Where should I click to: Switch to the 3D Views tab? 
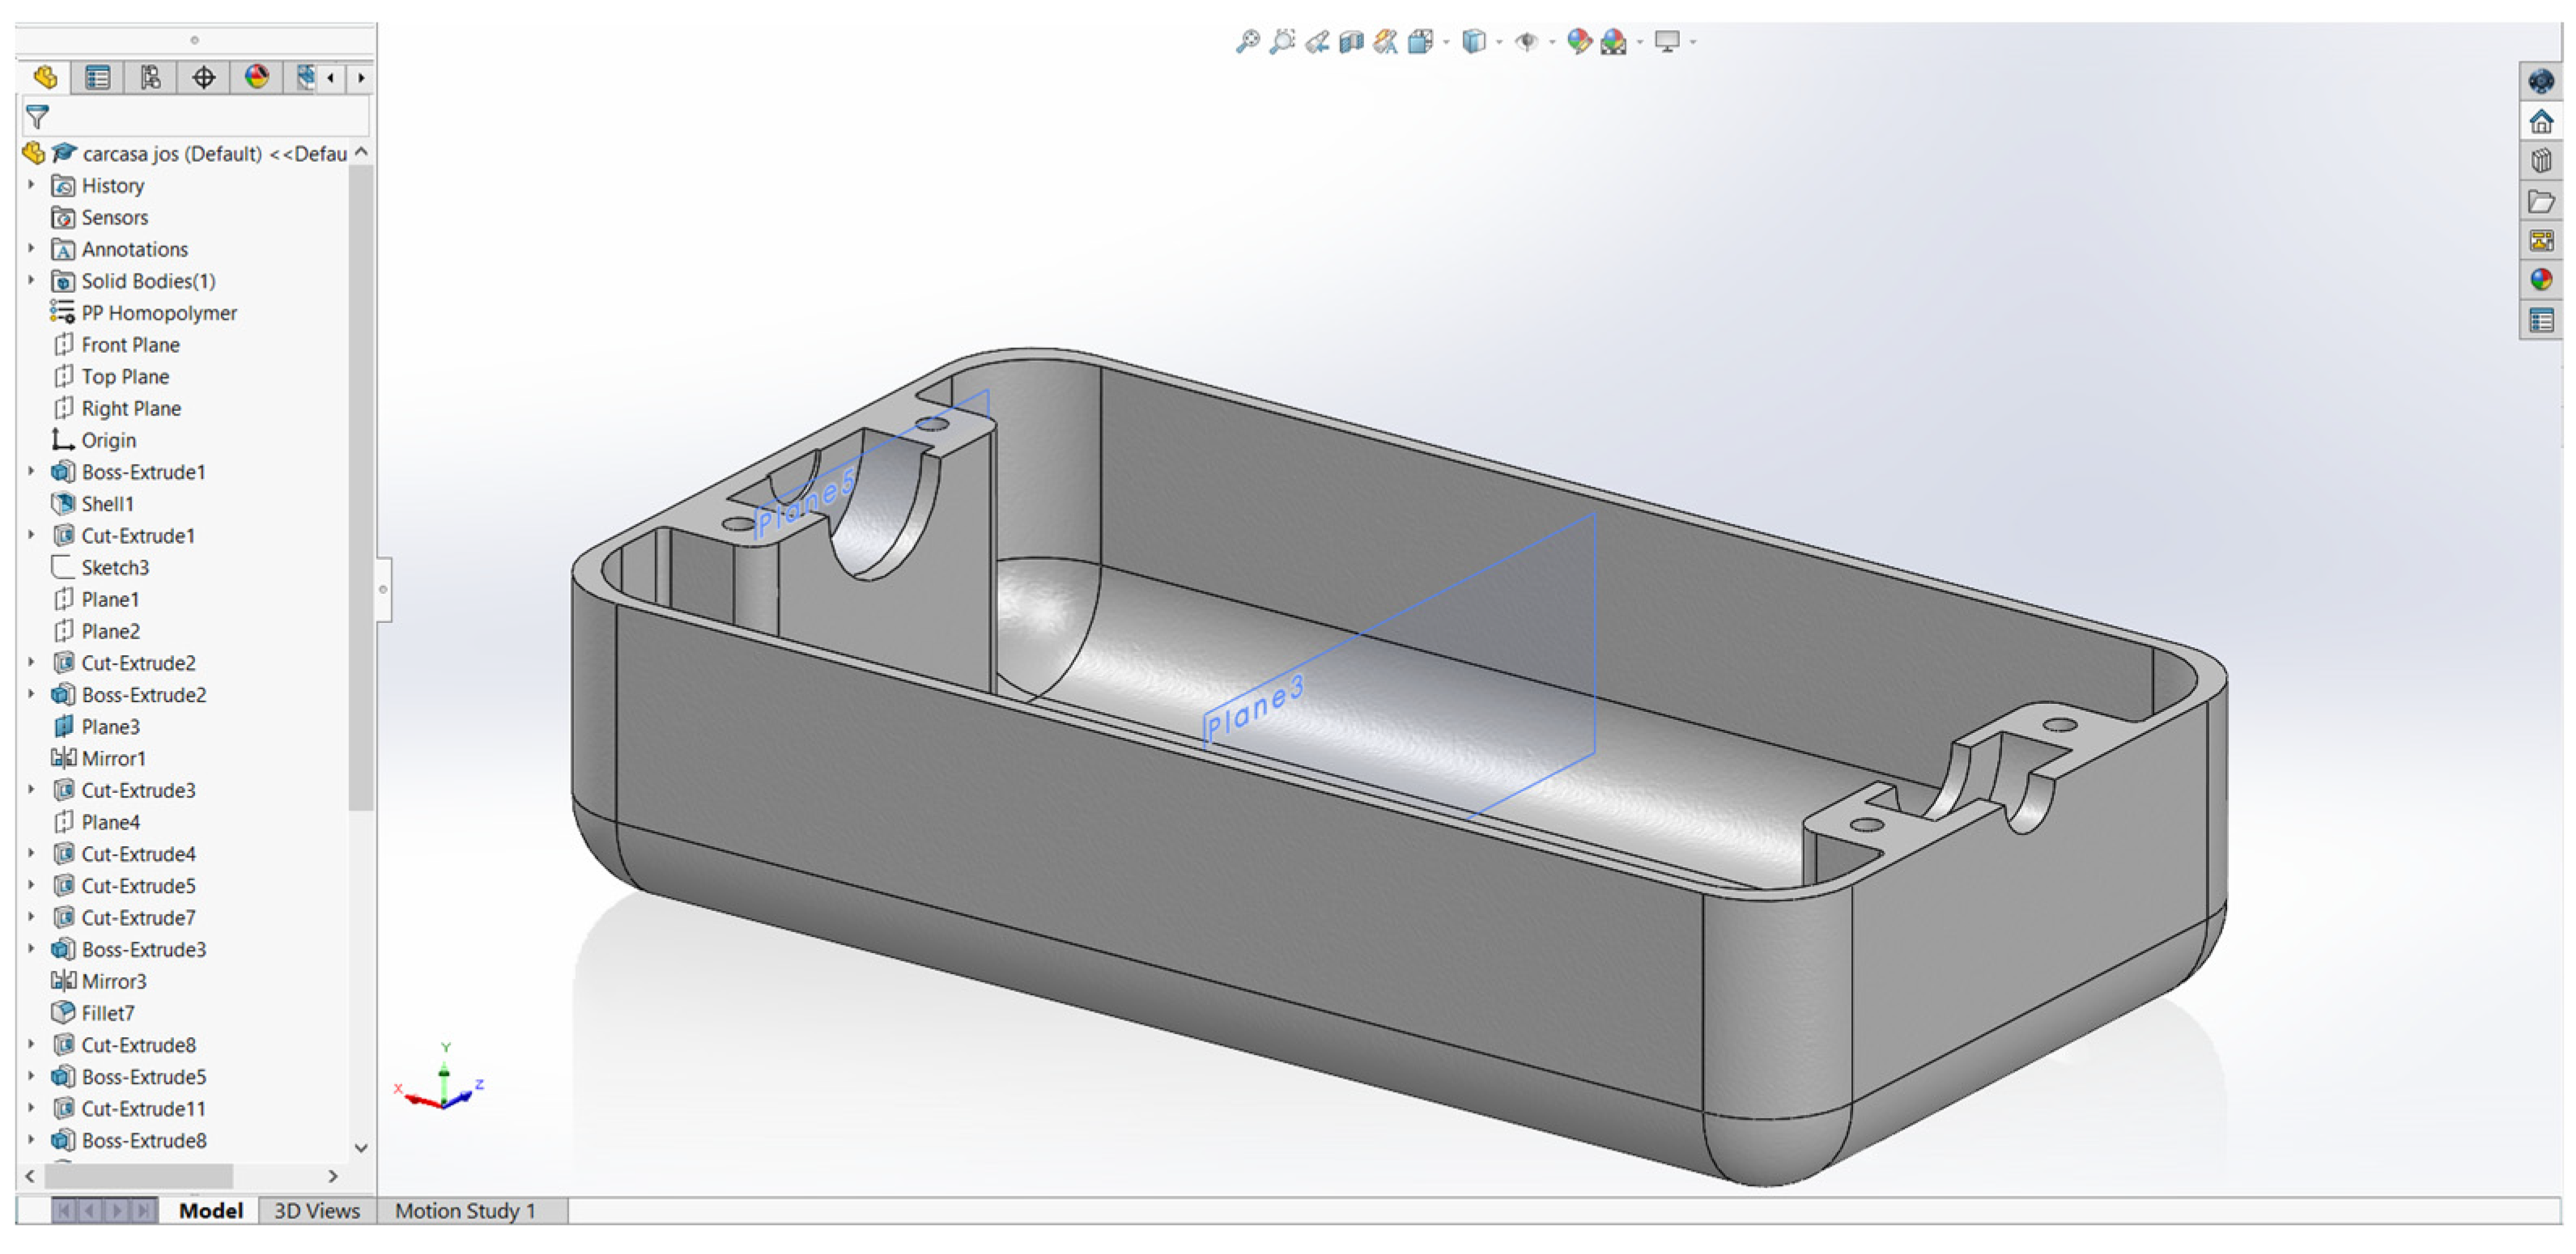(316, 1210)
